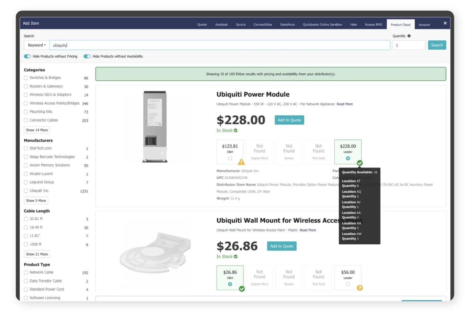
Task: Toggle Hide Products without Pricing
Action: point(27,56)
